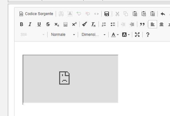The image size is (170, 116).
Task: Click the Copy Formatting paintbrush icon
Action: (85, 24)
